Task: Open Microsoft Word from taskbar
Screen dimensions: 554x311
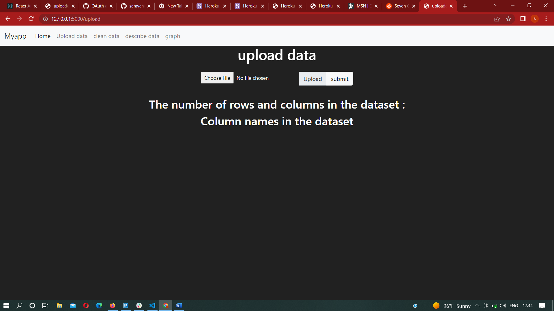Action: pos(179,306)
